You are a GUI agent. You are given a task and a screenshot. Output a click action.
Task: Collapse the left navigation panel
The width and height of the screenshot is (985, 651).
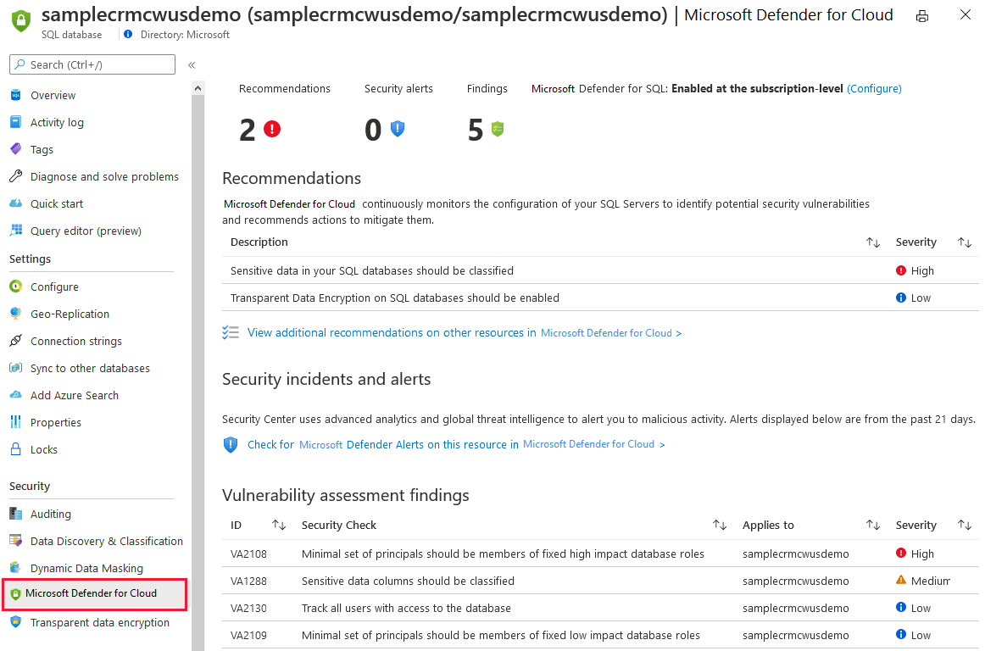point(191,64)
